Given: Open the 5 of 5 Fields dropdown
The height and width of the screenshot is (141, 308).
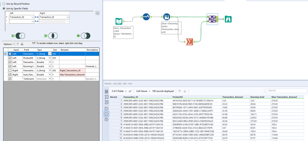Looking at the screenshot, I should point(120,91).
